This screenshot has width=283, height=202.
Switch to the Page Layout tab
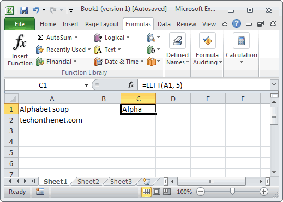click(102, 24)
